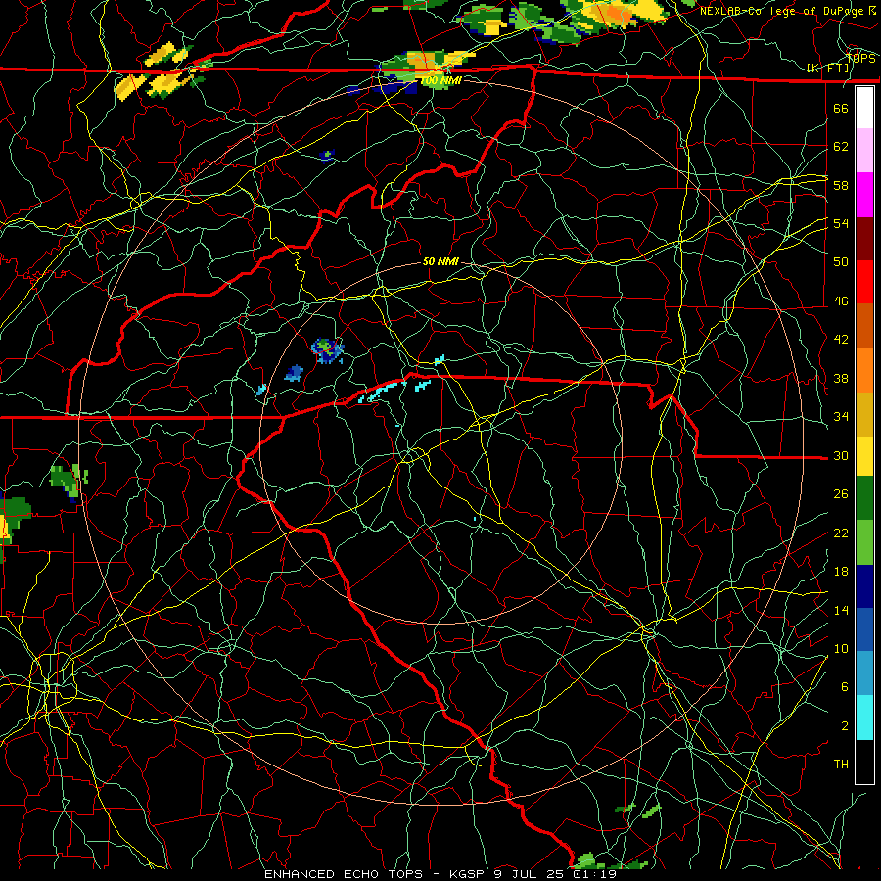Click the dark maroon swatch on the scale
The image size is (881, 881).
pos(864,239)
